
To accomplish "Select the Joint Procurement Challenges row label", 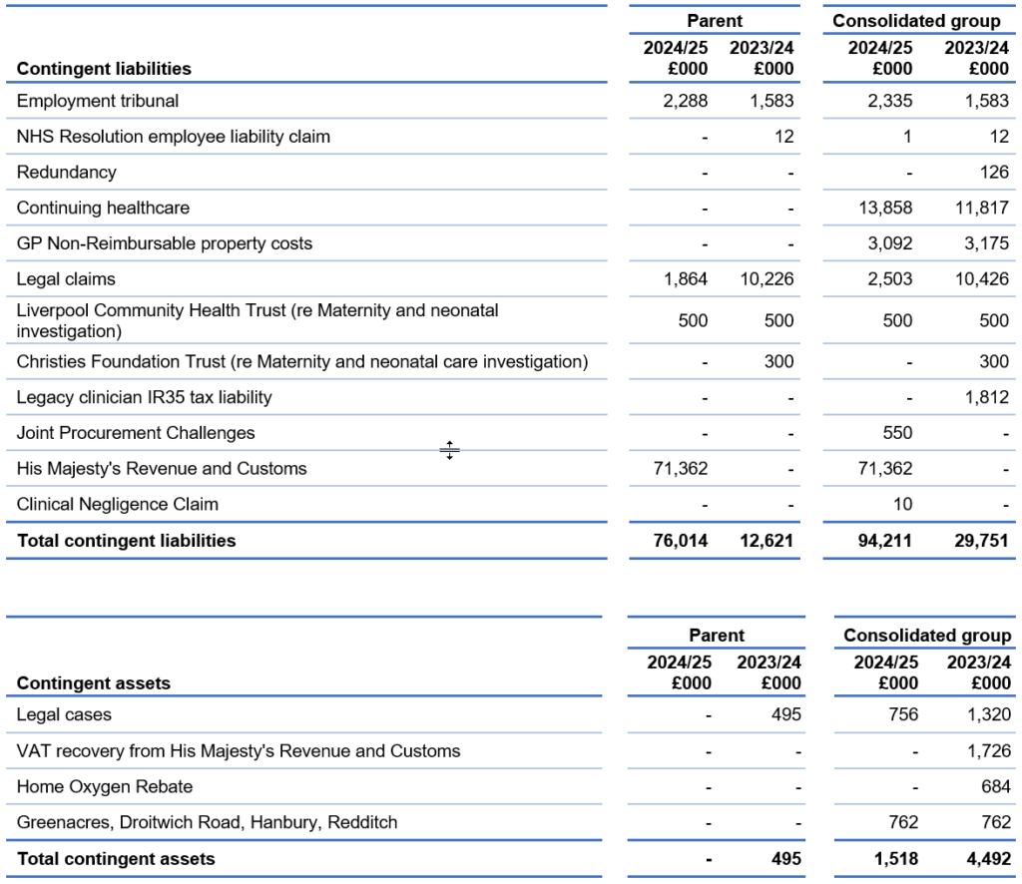I will (x=136, y=433).
